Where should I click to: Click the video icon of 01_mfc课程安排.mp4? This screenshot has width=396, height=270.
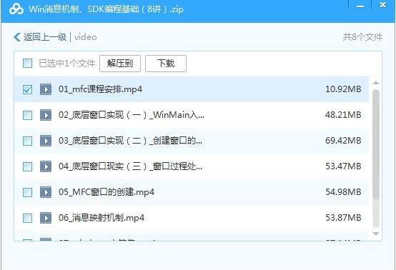point(46,89)
